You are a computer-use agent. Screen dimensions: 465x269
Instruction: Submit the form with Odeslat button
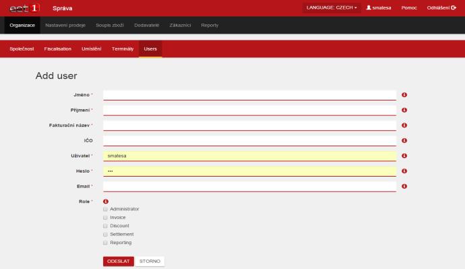119,262
